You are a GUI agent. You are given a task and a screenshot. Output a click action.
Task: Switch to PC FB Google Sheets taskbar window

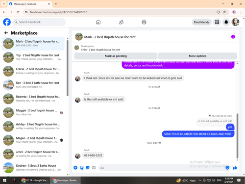tap(35, 180)
